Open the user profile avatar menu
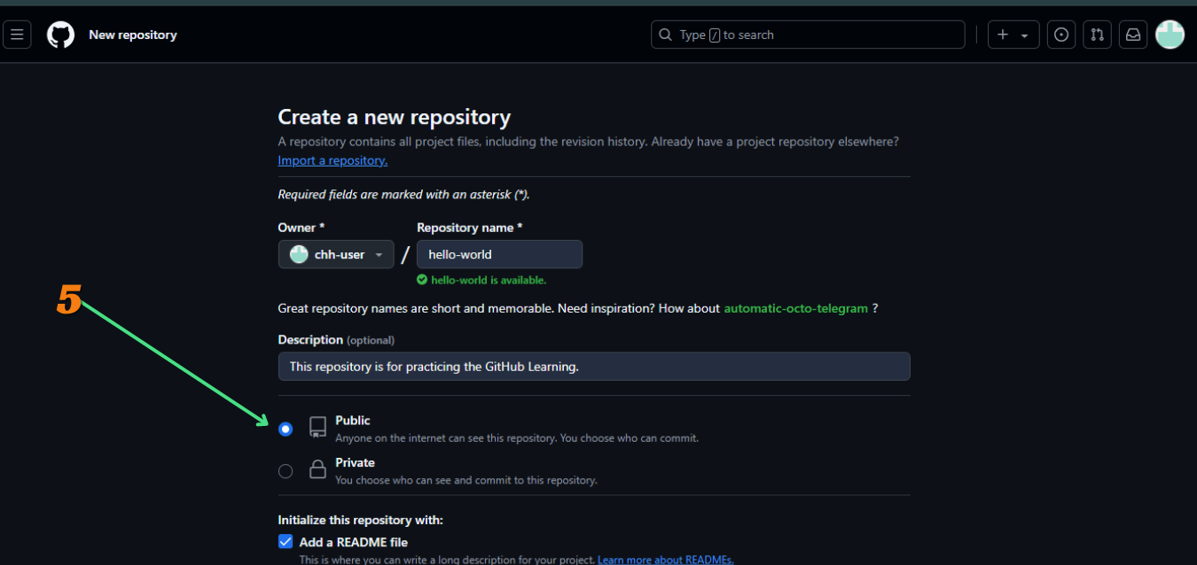 [1170, 35]
